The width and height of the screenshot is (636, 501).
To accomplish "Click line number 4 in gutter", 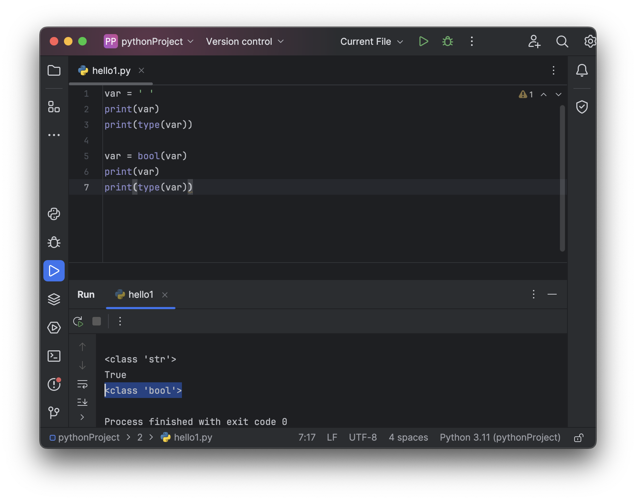I will [86, 140].
